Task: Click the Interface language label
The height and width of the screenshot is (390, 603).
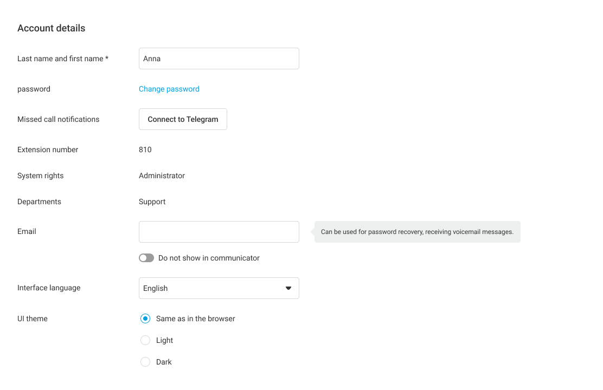Action: point(49,288)
